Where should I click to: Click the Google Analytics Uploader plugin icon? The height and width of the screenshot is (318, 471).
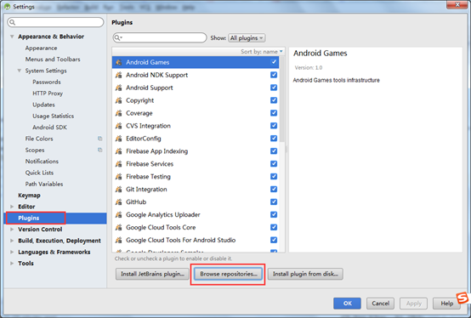point(119,215)
